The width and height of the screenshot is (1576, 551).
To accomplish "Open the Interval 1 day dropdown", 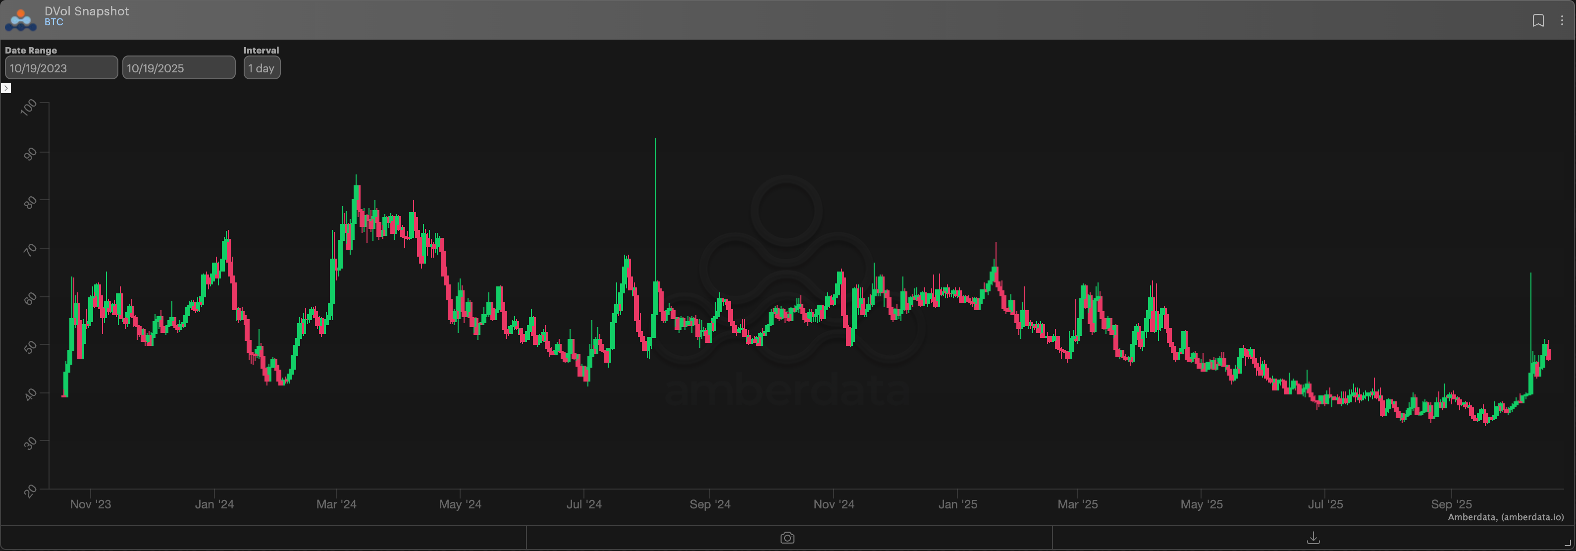I will point(262,68).
